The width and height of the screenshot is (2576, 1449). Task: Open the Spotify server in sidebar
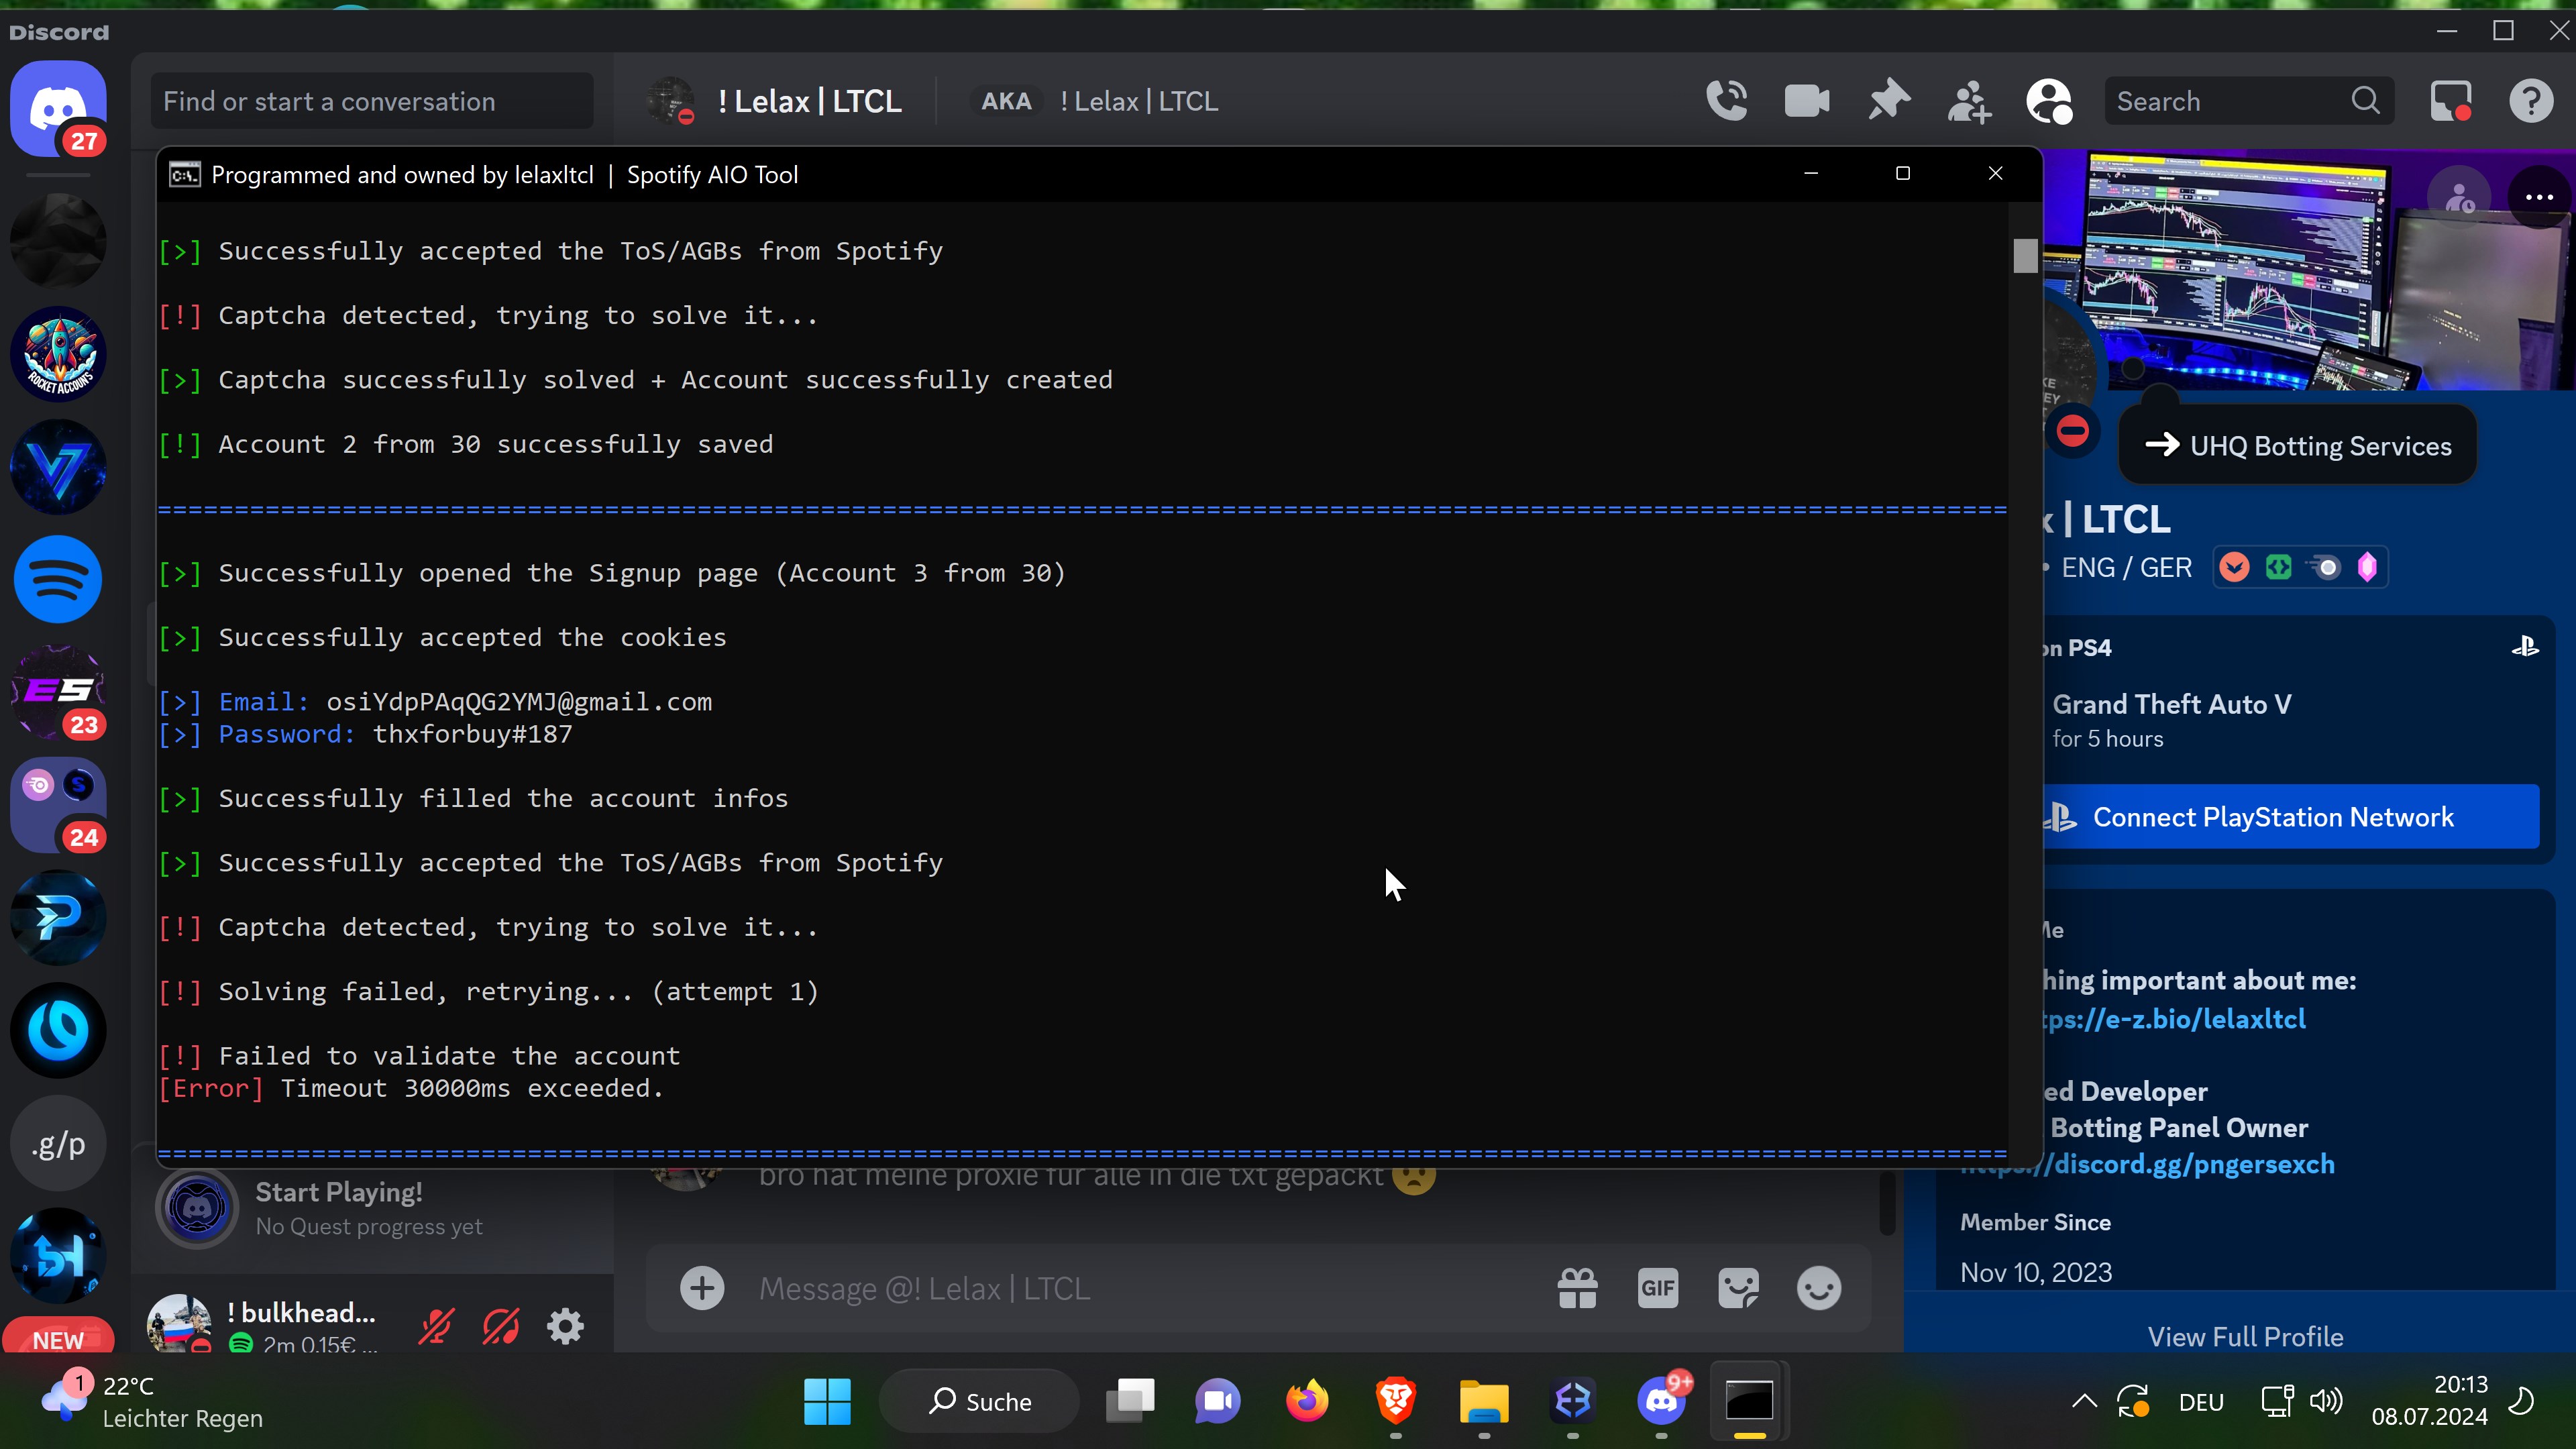pos(58,579)
